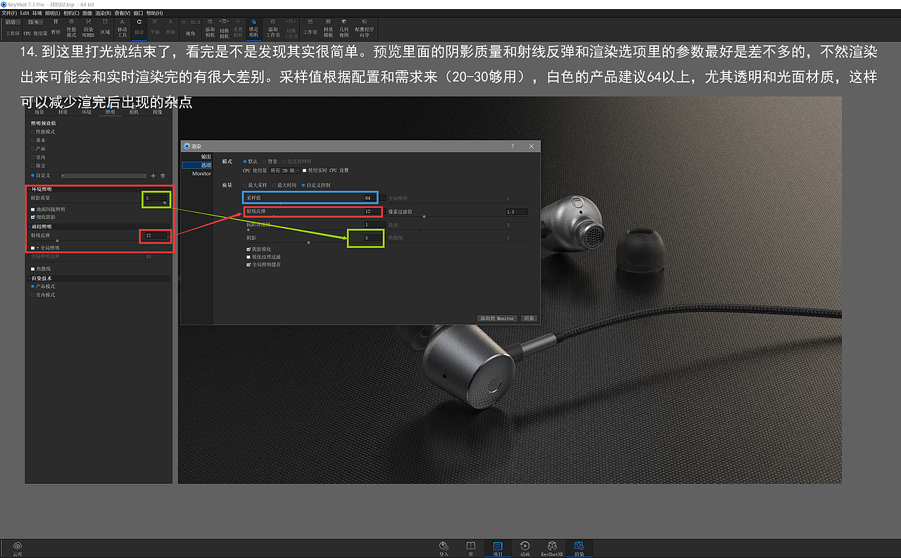Viewport: 901px width, 558px height.
Task: Open Monitor page in render dialog
Action: pos(201,173)
